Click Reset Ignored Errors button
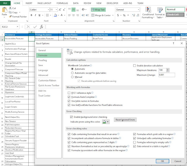Image resolution: width=187 pixels, height=166 pixels. click(125, 120)
